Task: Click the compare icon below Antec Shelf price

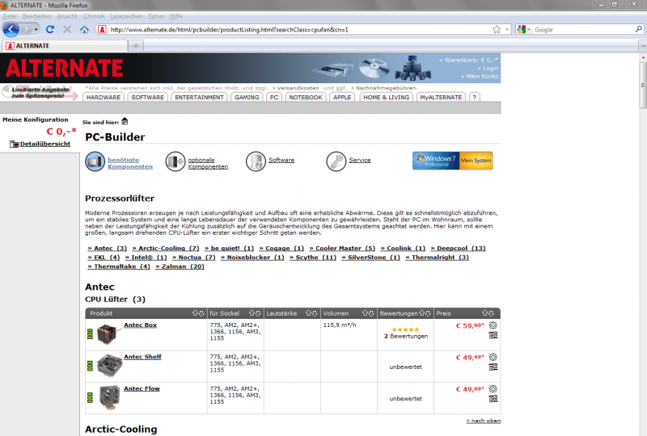Action: pyautogui.click(x=493, y=367)
